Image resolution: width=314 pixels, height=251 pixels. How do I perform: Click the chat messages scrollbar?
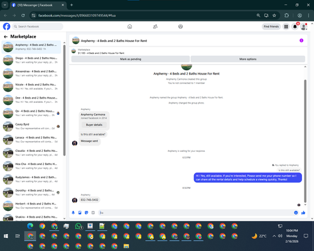point(305,141)
